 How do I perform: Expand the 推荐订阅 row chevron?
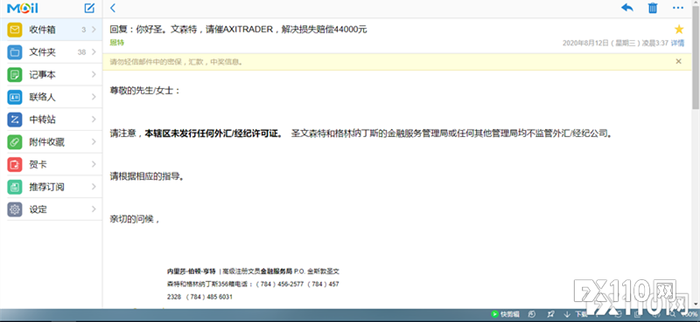(x=94, y=187)
